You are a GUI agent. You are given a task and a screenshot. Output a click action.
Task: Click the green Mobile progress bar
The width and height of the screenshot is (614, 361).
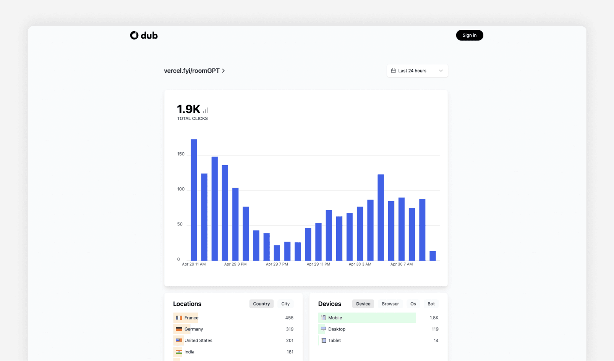[367, 317]
